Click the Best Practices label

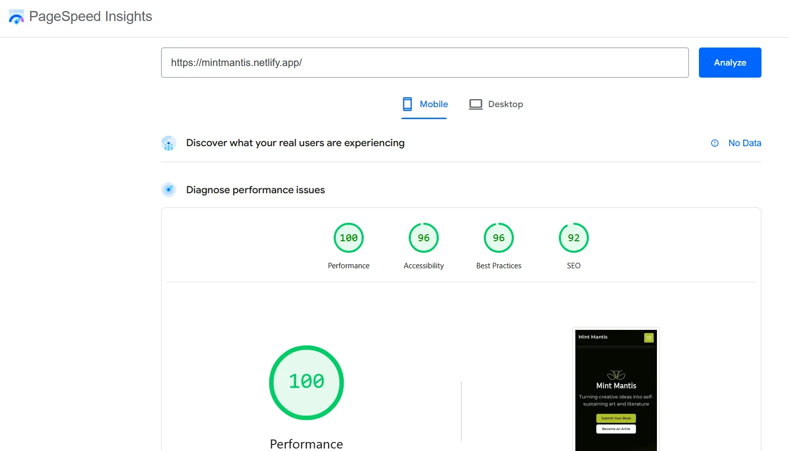coord(499,266)
